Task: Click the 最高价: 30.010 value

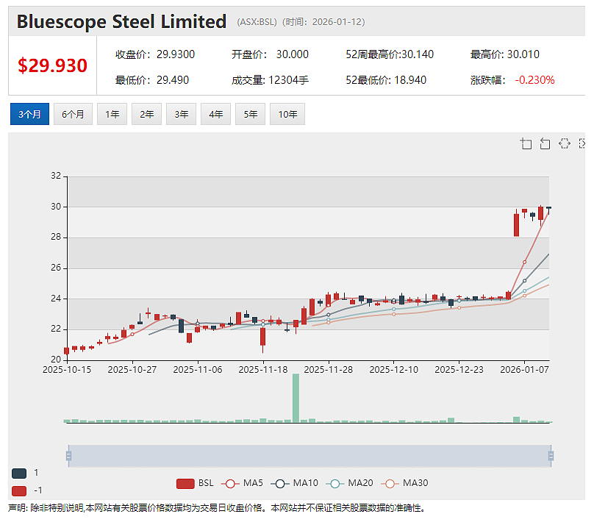Action: [x=504, y=54]
